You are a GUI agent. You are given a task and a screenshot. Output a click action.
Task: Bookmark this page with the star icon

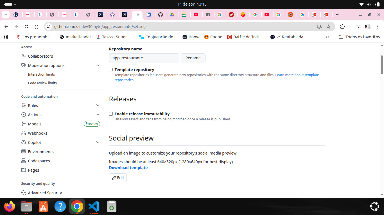tap(328, 27)
